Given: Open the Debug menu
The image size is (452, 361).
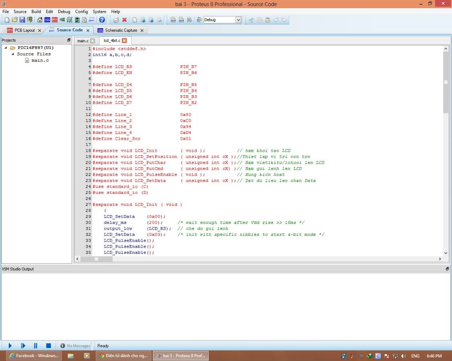Looking at the screenshot, I should (x=64, y=11).
